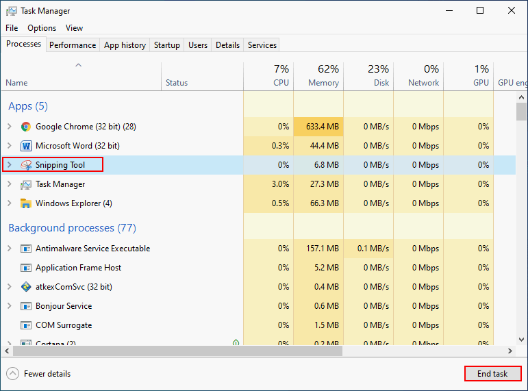
Task: Click the Microsoft Word icon
Action: pyautogui.click(x=26, y=146)
